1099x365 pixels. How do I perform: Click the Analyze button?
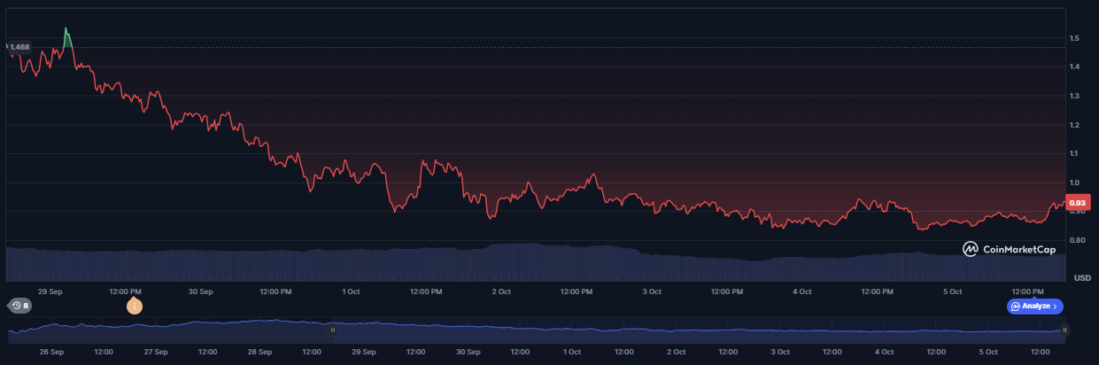coord(1034,306)
